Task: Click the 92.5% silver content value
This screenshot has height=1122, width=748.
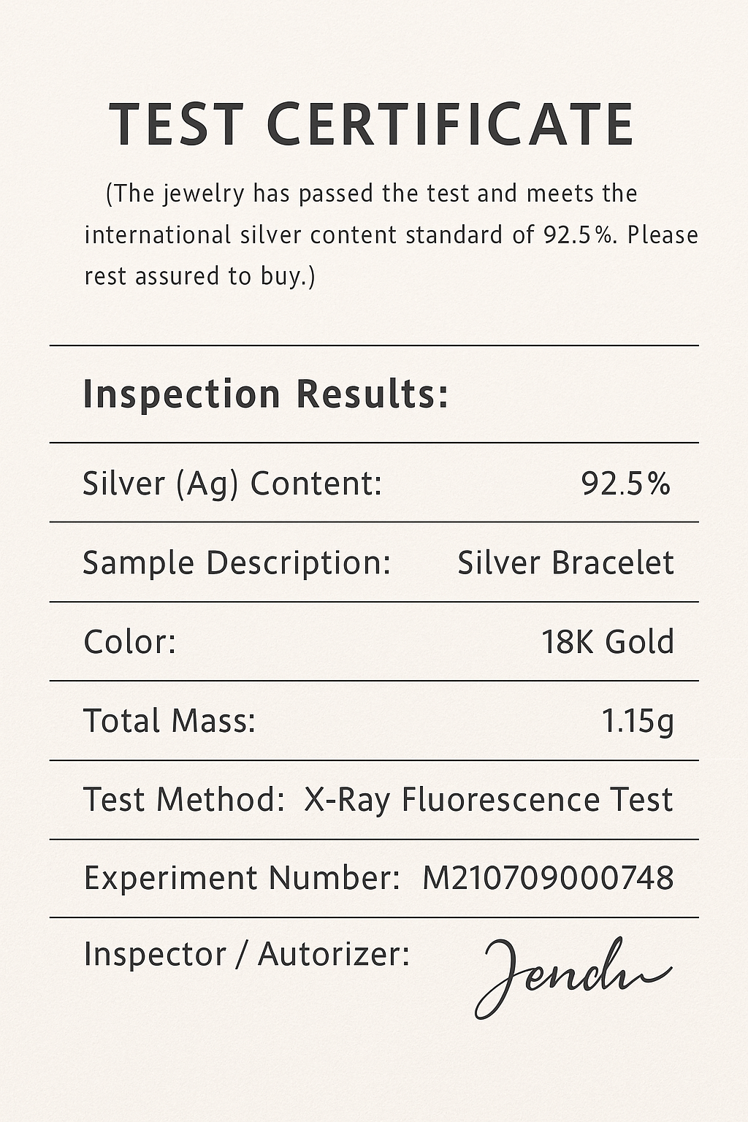Action: click(625, 484)
